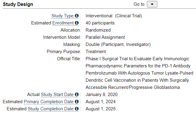Click the Study Type info icon
Screen dimensions: 196x113
coord(77,16)
